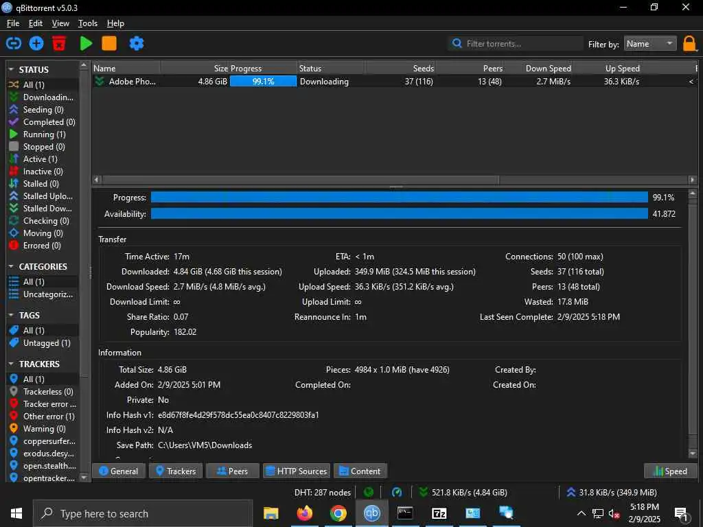Collapse the TRACKERS section
The width and height of the screenshot is (703, 527).
(x=11, y=364)
